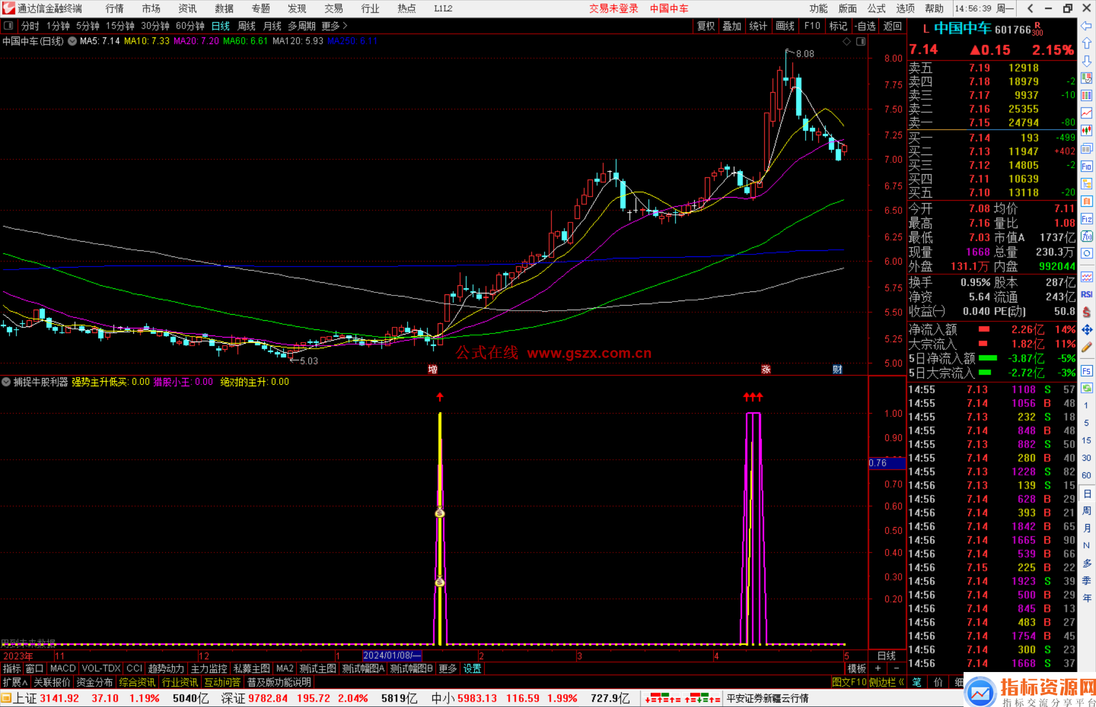Open the 叠加 overlay option
Screen dimensions: 1096x707
[x=732, y=26]
